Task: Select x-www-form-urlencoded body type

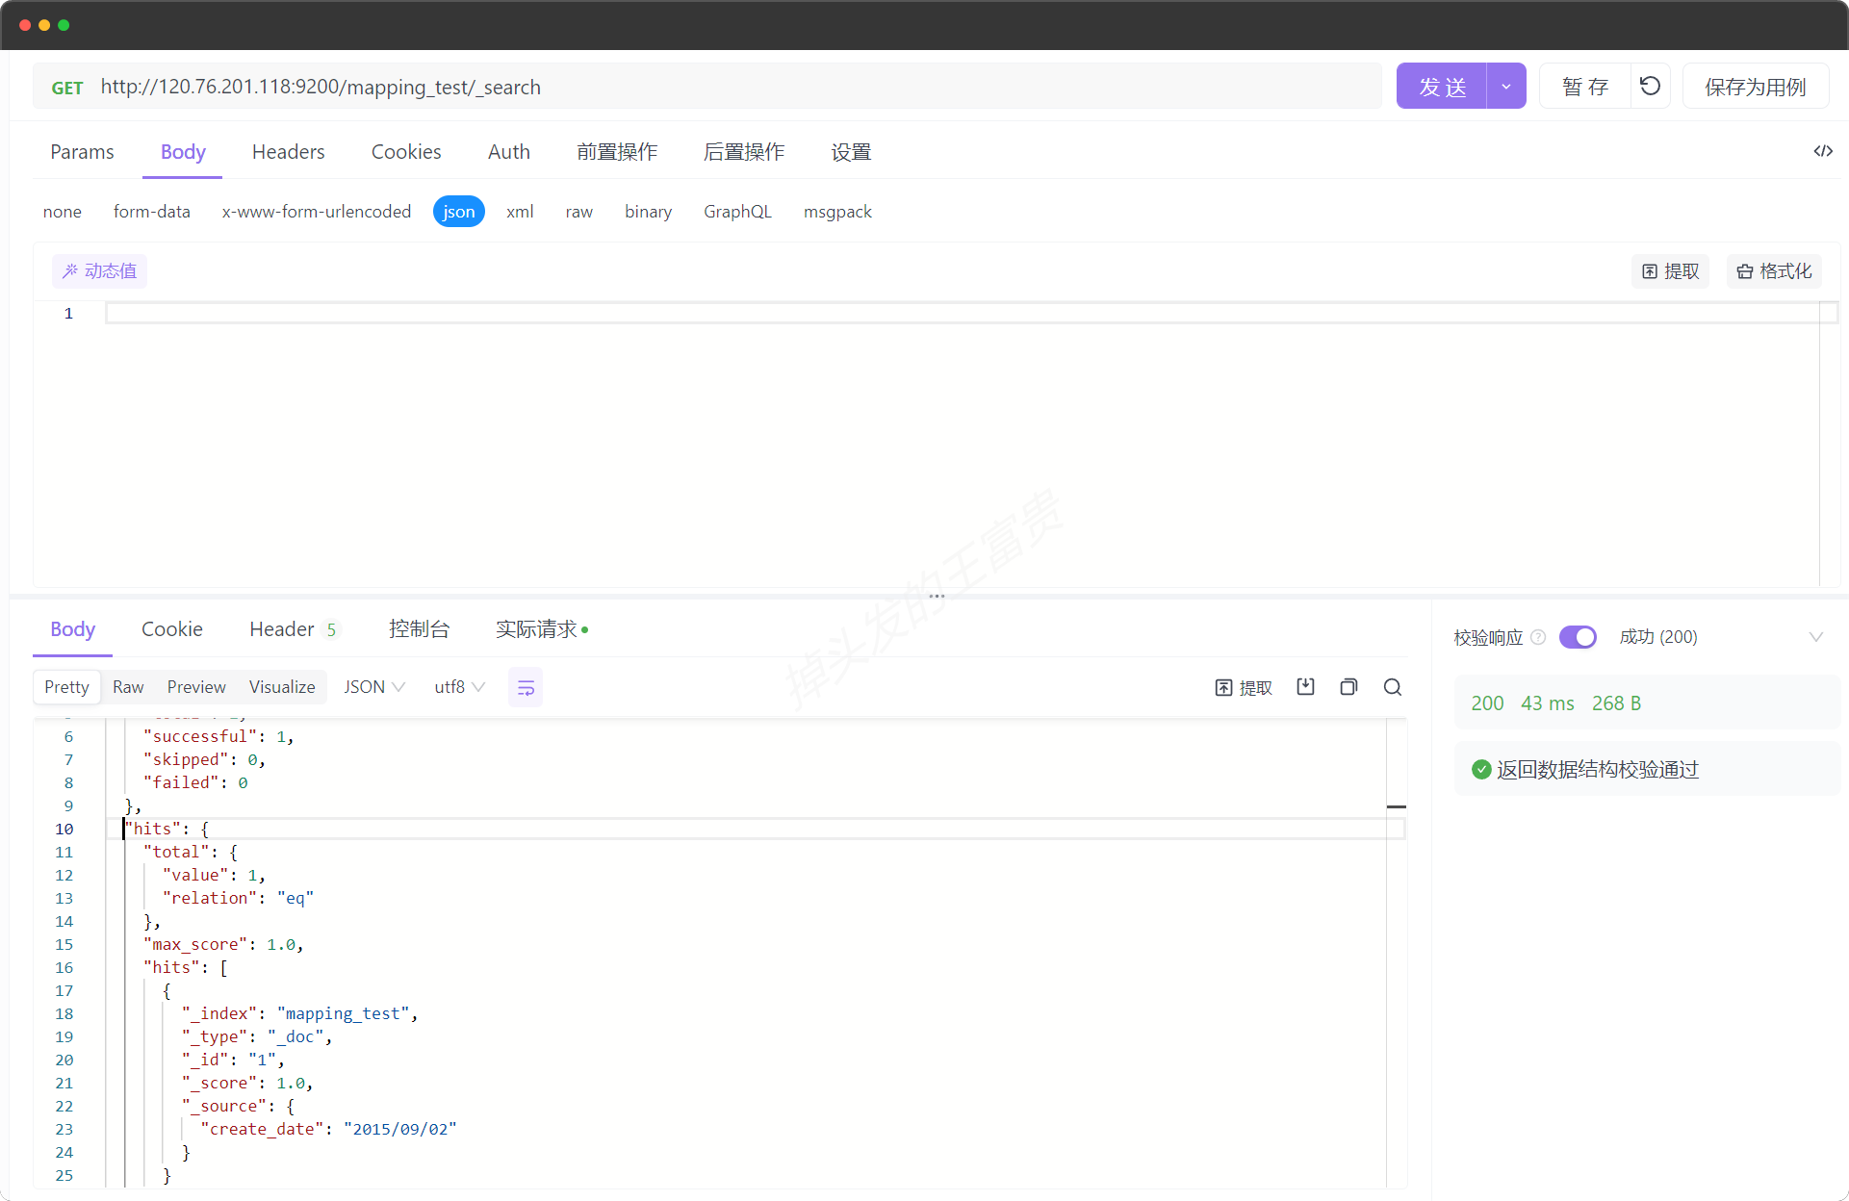Action: pos(317,212)
